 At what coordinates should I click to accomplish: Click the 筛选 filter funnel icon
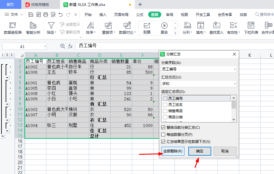tap(51, 25)
